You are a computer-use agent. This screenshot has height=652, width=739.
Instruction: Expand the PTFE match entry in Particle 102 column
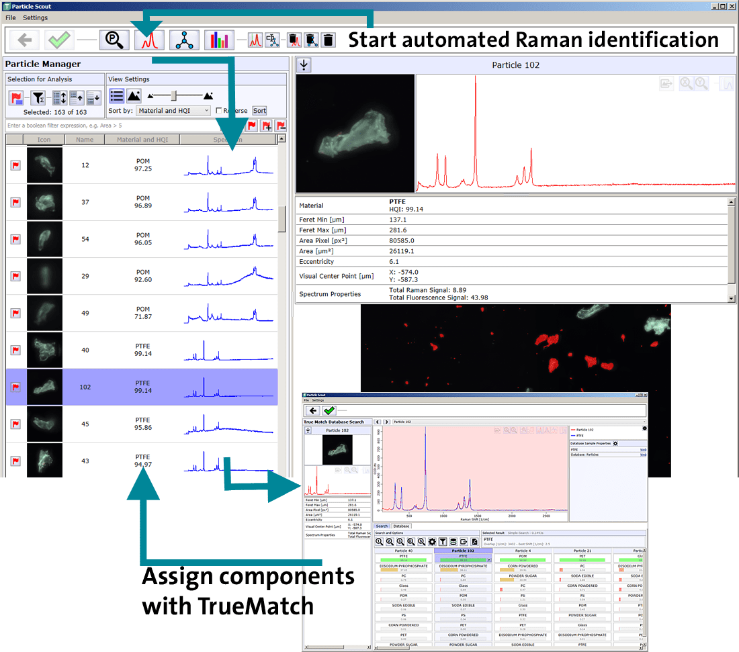tap(488, 559)
